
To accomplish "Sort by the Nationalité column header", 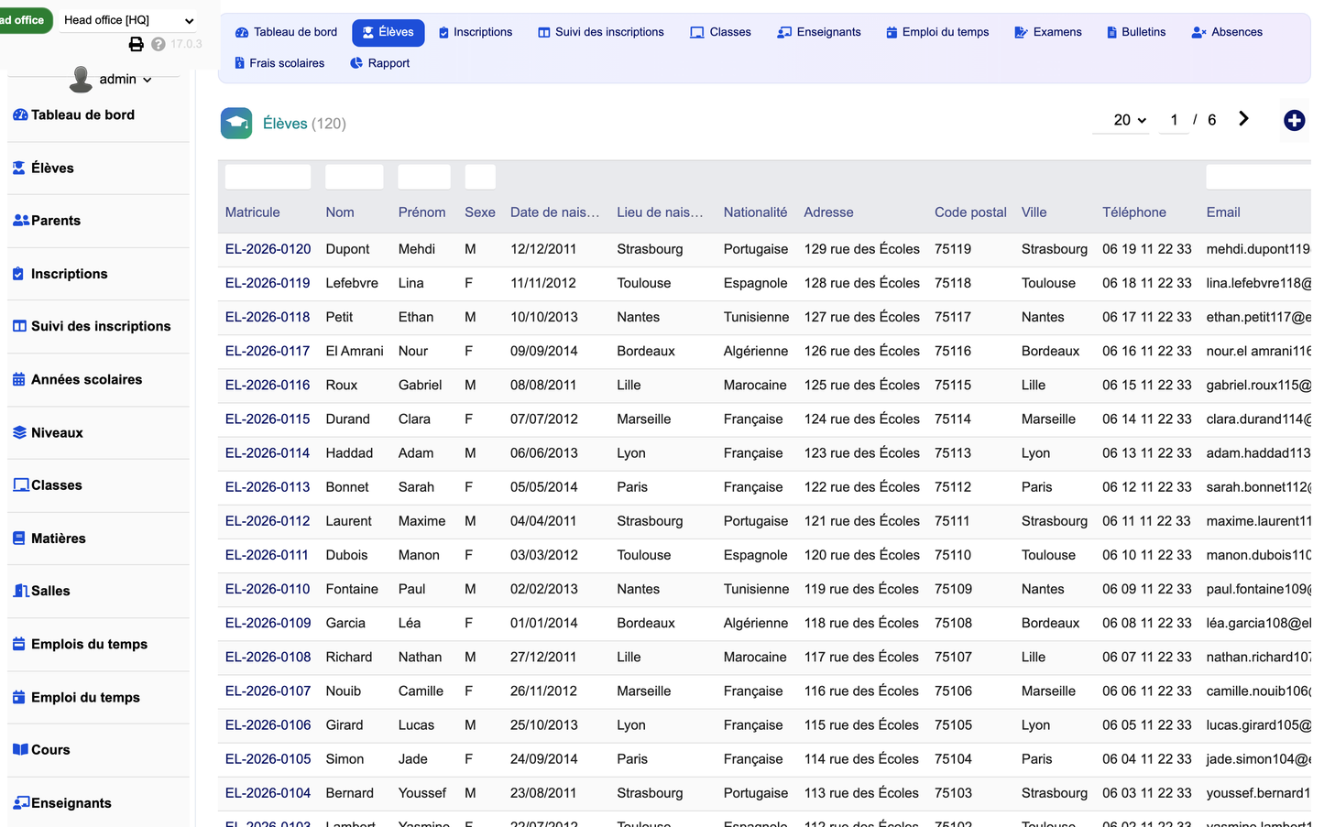I will tap(755, 212).
